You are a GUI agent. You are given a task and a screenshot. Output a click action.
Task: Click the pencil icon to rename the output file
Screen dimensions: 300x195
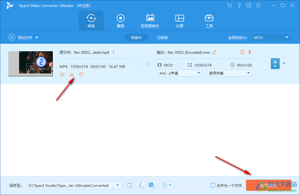(214, 52)
